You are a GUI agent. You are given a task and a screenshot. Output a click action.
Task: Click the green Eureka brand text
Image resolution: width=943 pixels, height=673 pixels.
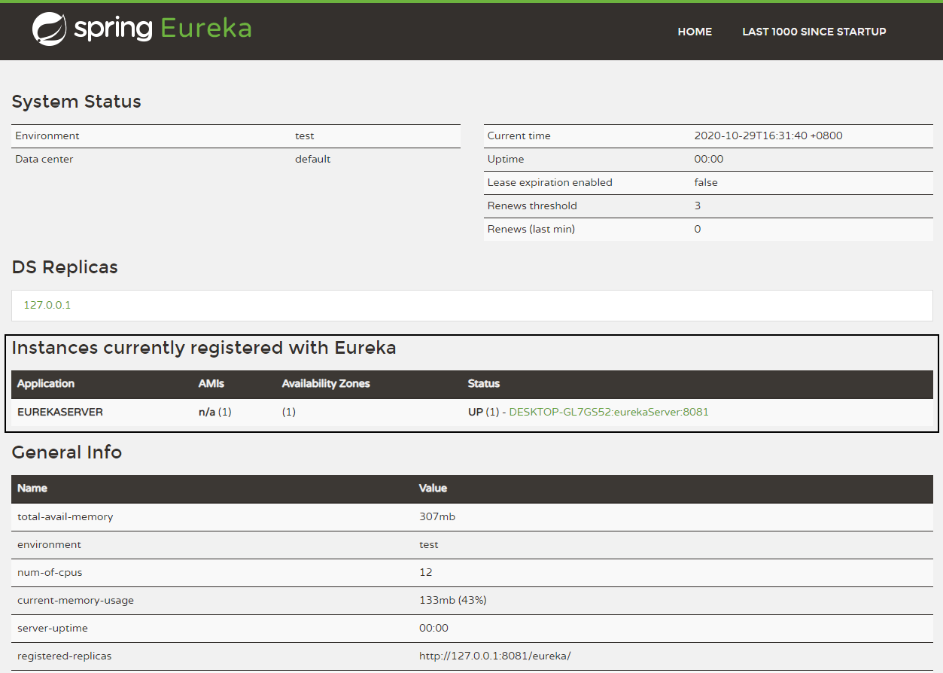[205, 29]
